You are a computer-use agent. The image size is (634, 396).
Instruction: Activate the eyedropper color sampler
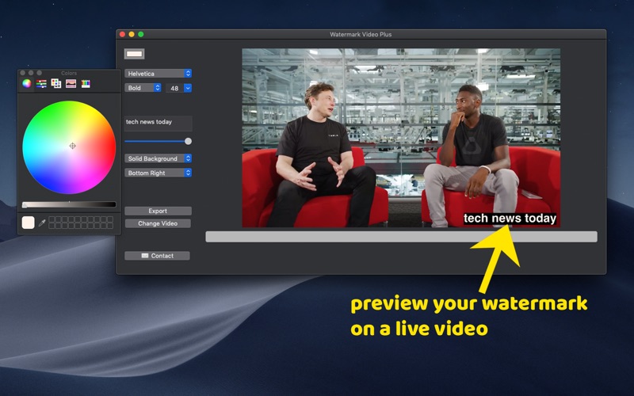[x=42, y=223]
